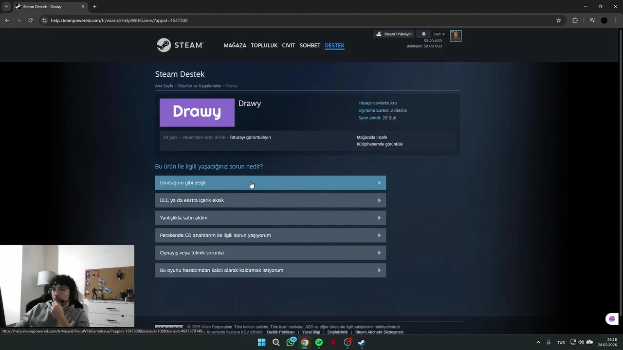Open the recorder app with red dot in taskbar
This screenshot has width=623, height=350.
[x=348, y=342]
